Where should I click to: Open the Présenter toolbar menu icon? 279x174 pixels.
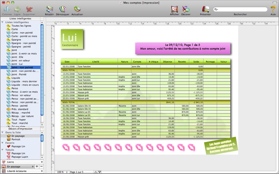pos(205,9)
